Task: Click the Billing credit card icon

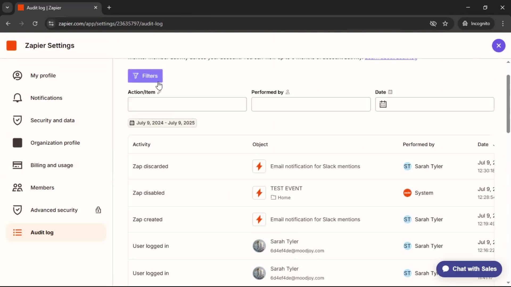Action: click(17, 165)
